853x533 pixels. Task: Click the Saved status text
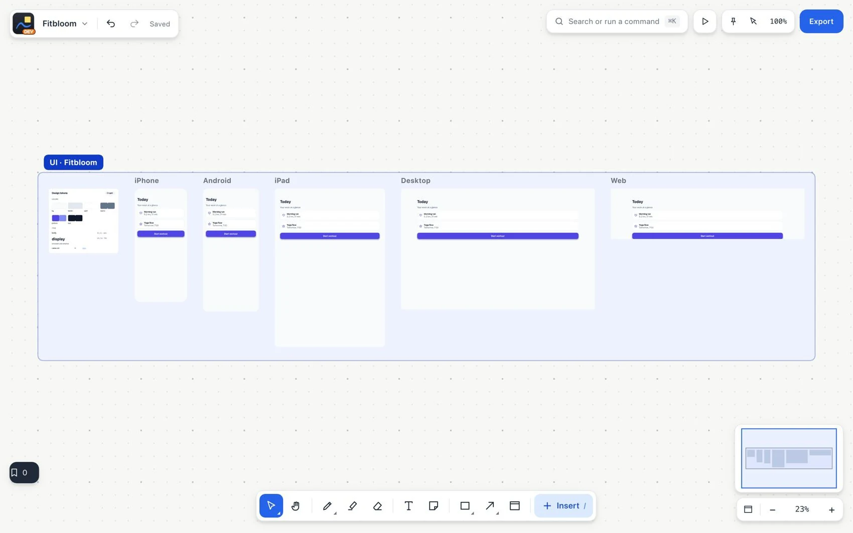(160, 24)
